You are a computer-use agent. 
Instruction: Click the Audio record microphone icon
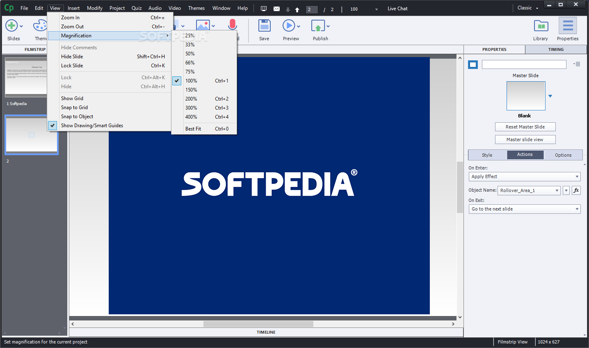pyautogui.click(x=233, y=25)
